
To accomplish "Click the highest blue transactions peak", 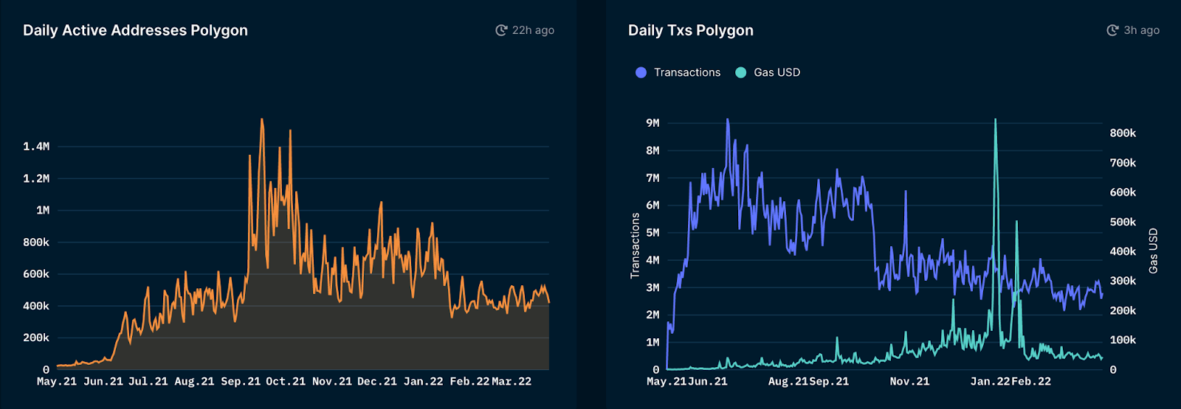I will [x=728, y=121].
